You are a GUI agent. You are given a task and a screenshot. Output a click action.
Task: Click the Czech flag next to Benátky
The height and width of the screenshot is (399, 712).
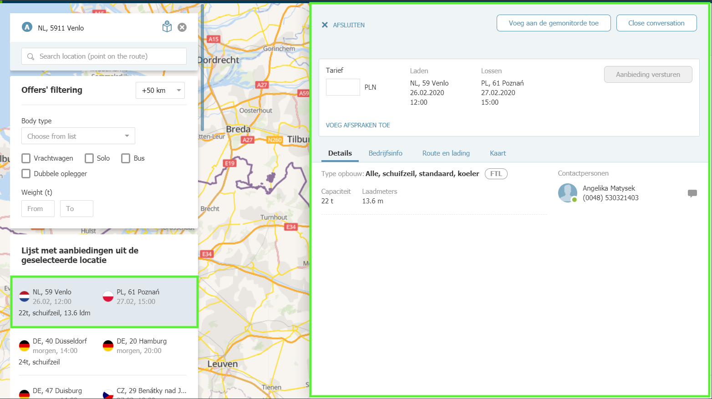[x=108, y=394]
